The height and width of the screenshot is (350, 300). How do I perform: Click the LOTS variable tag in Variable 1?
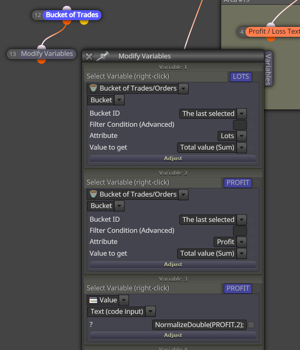[241, 77]
